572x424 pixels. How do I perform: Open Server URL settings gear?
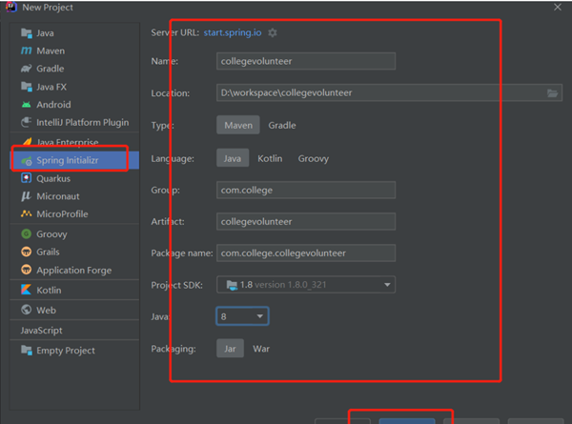[273, 32]
